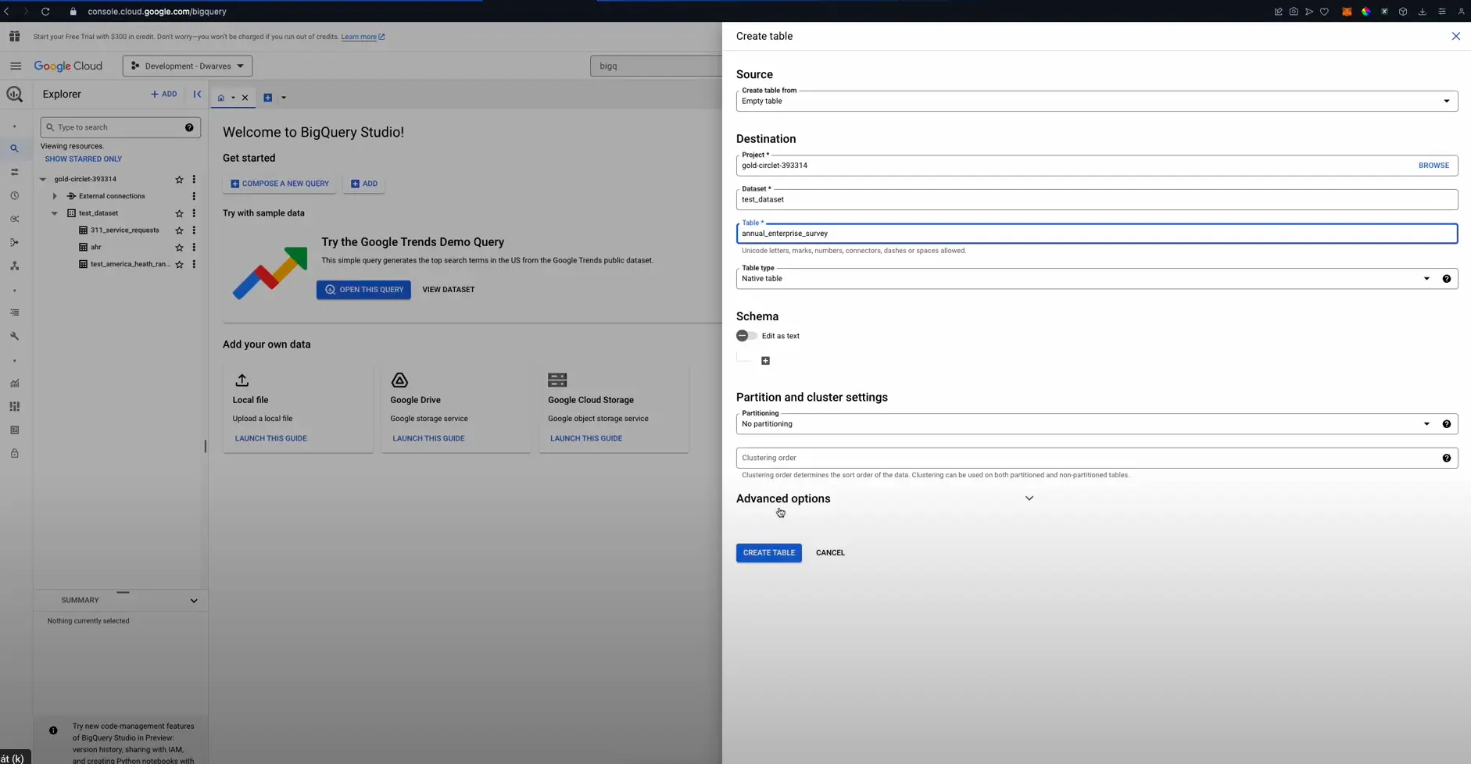Switch to the home tab
Image resolution: width=1471 pixels, height=764 pixels.
[221, 98]
